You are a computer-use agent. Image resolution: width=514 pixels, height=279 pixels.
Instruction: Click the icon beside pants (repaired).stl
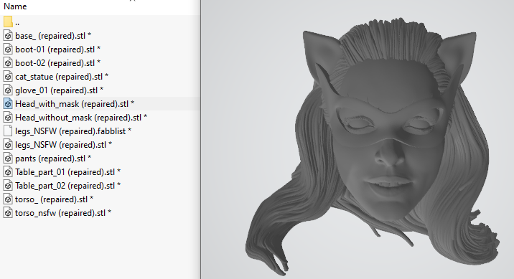tap(8, 159)
